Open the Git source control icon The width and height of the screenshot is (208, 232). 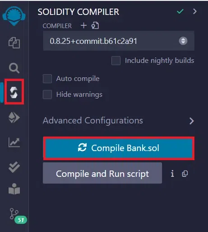click(14, 213)
